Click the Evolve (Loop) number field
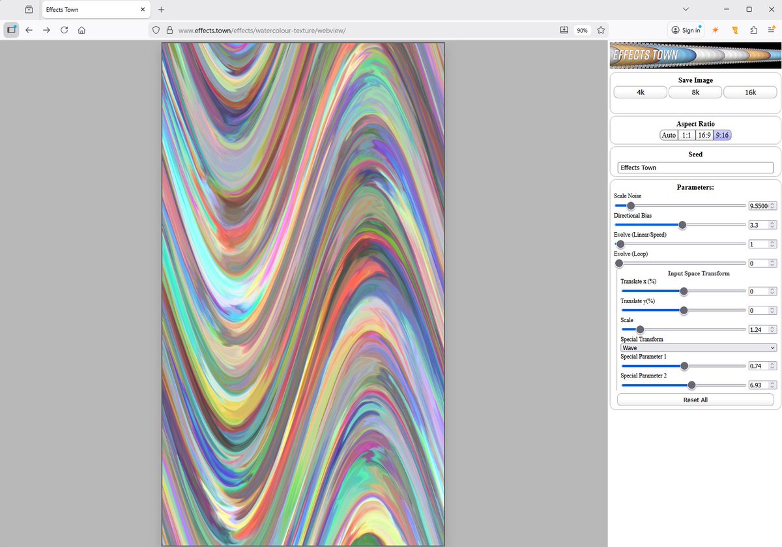 (762, 263)
